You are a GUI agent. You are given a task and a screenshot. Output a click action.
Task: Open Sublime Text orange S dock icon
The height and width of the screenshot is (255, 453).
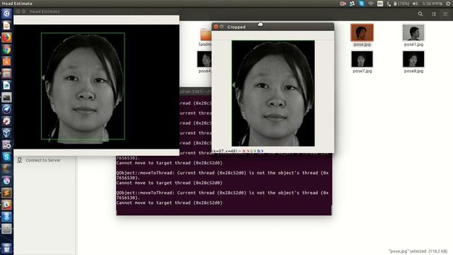click(x=6, y=193)
